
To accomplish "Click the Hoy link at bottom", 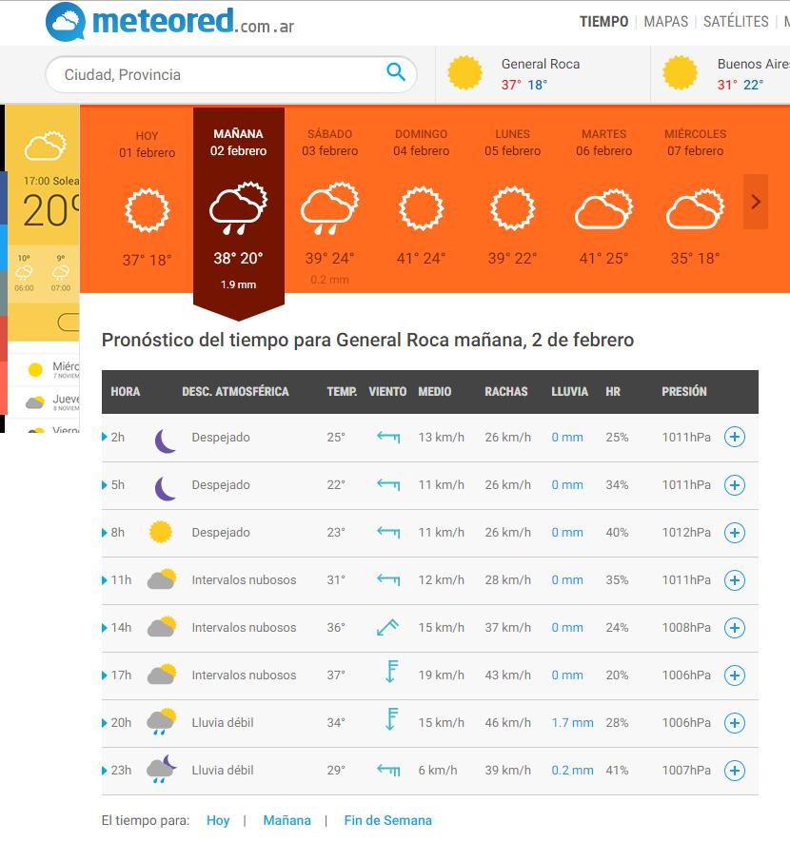I will (218, 820).
